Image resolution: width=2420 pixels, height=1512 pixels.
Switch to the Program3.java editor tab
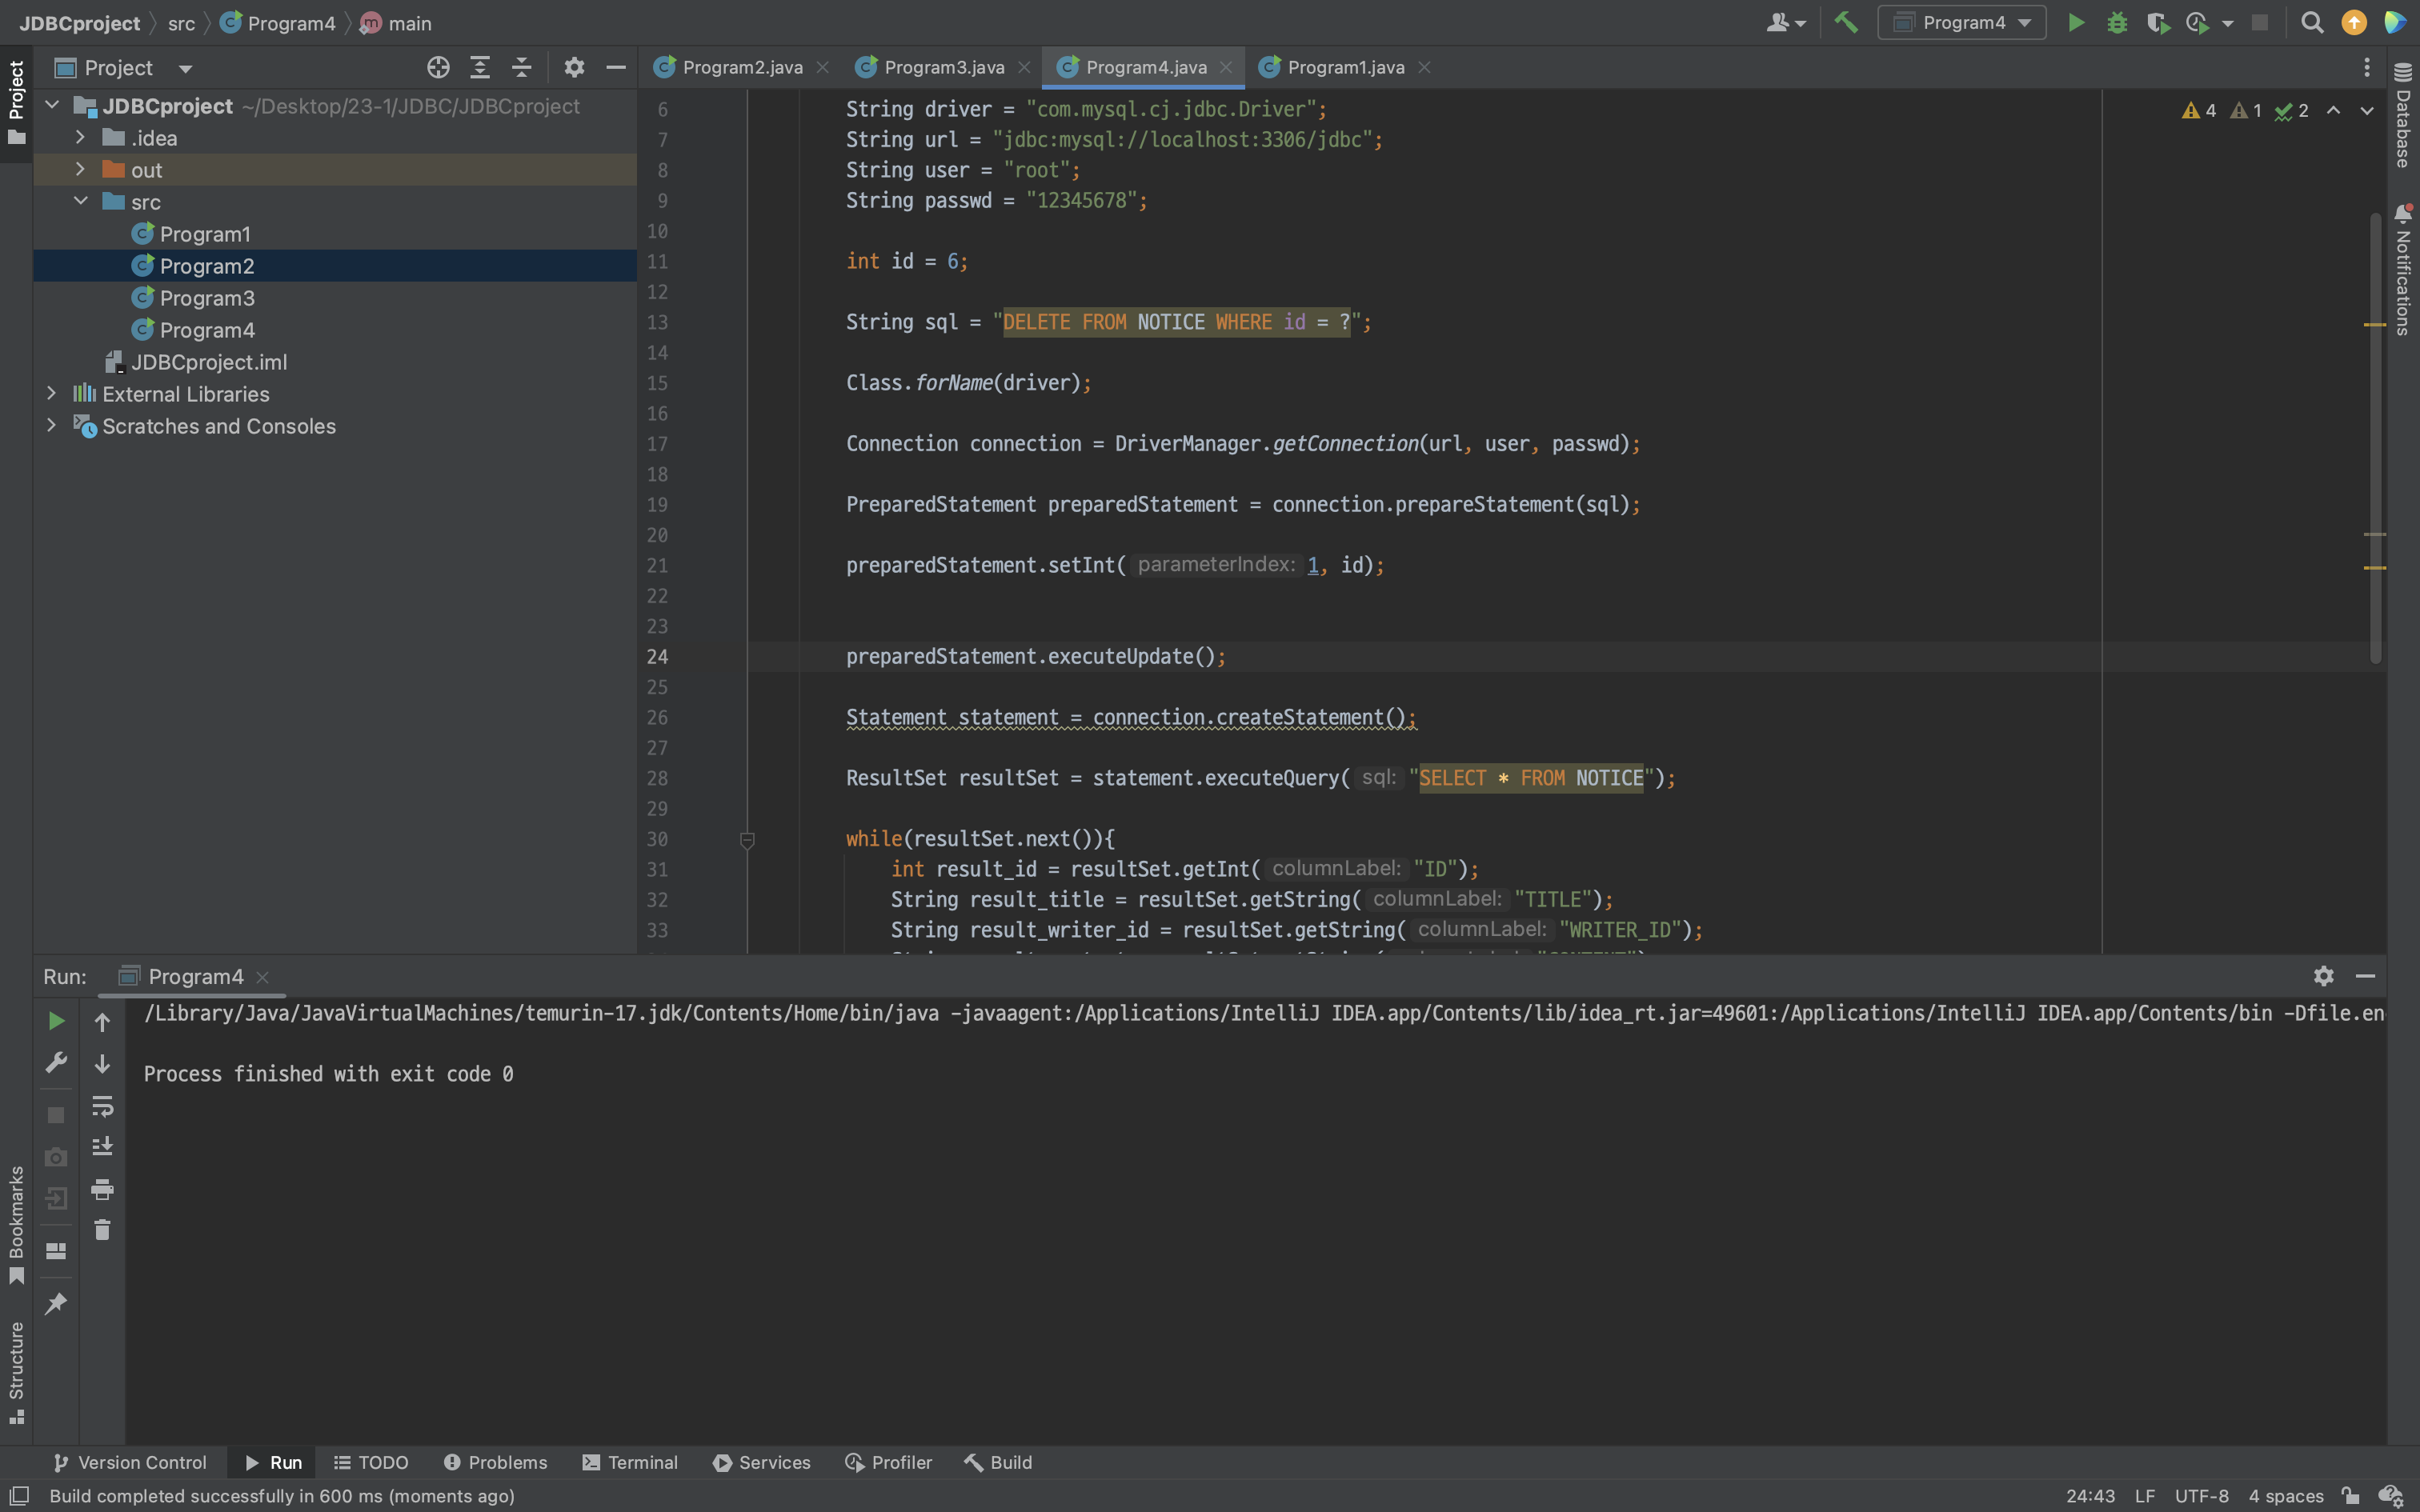tap(943, 67)
